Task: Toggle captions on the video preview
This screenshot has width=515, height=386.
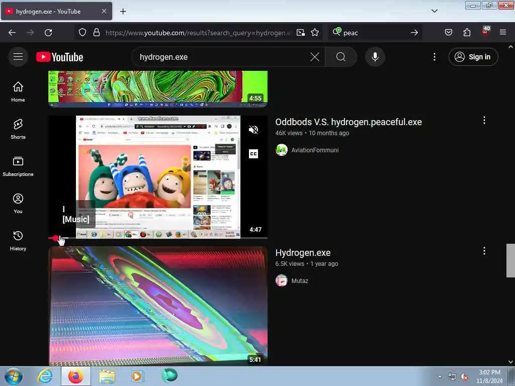Action: 253,154
